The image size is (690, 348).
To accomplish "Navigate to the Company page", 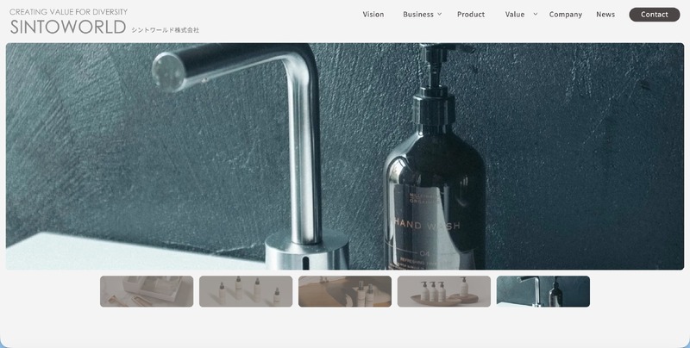I will click(x=566, y=15).
